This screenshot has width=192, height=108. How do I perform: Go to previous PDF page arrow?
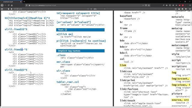coord(8,9)
